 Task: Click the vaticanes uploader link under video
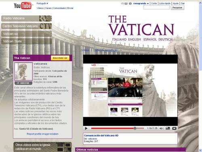(x=93, y=139)
